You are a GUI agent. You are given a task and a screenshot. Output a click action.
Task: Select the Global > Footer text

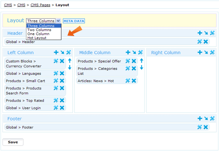coord(20,127)
